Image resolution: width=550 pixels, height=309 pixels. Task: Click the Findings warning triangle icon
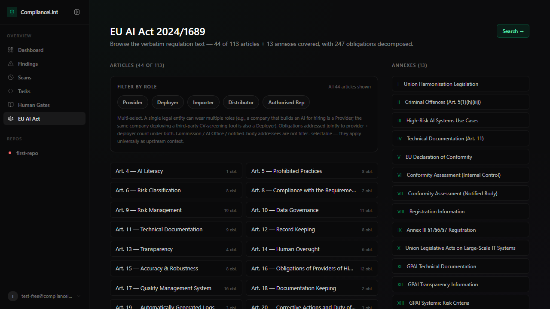[11, 64]
